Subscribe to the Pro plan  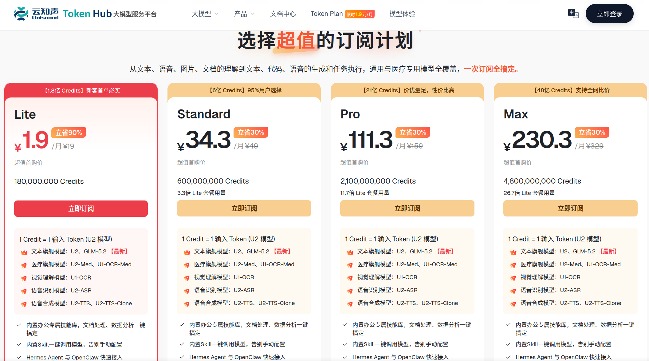pyautogui.click(x=407, y=208)
